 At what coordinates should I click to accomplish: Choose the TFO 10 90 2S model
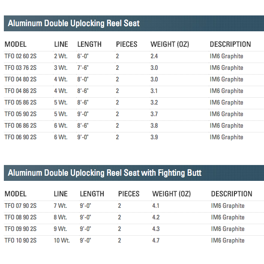20,240
